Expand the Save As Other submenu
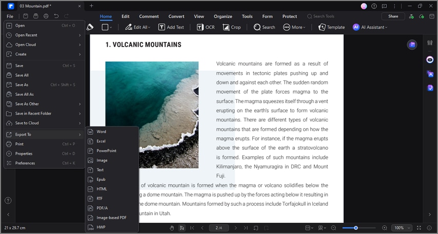438x234 pixels. (x=44, y=104)
